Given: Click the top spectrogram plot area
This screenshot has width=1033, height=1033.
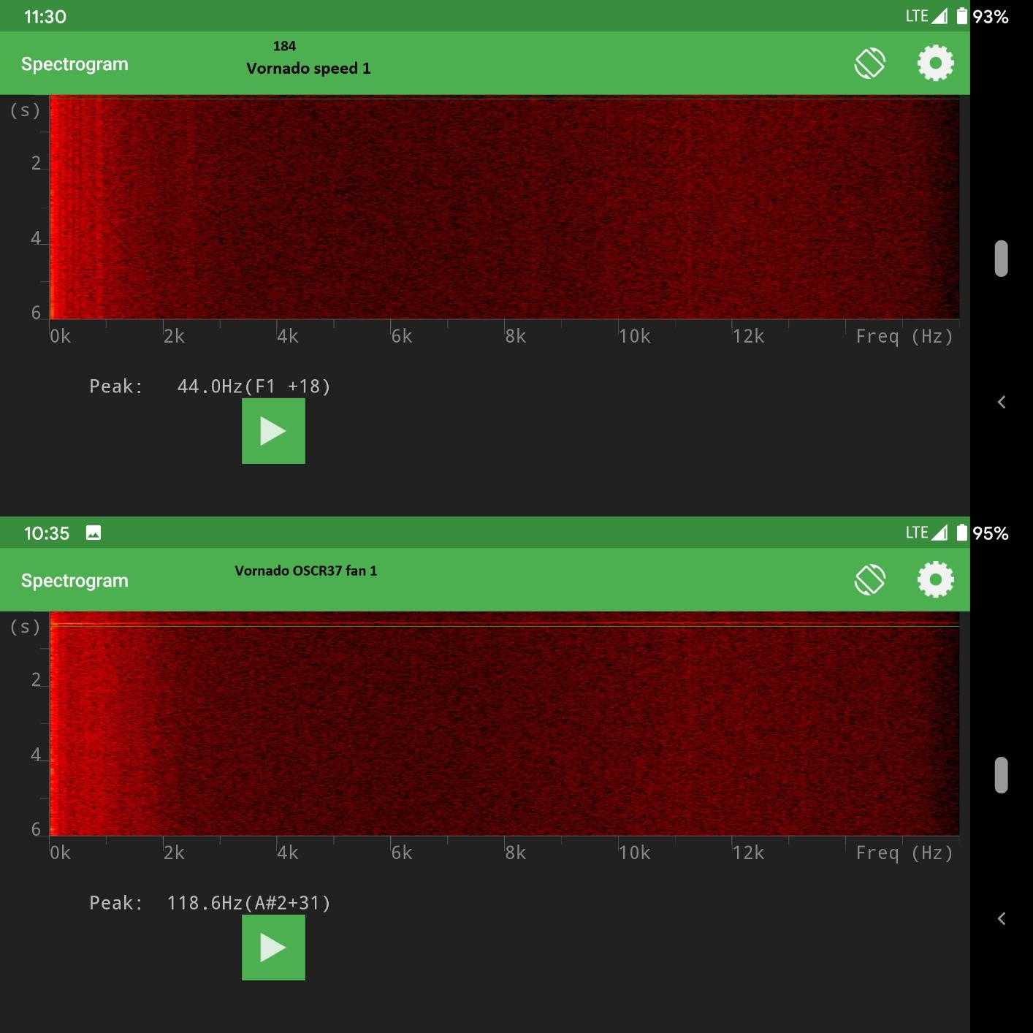Looking at the screenshot, I should coord(504,207).
